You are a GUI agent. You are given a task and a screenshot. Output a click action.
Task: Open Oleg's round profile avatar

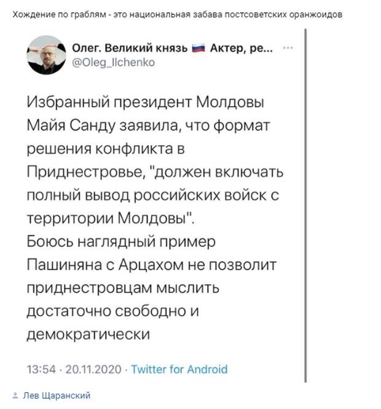pos(46,55)
